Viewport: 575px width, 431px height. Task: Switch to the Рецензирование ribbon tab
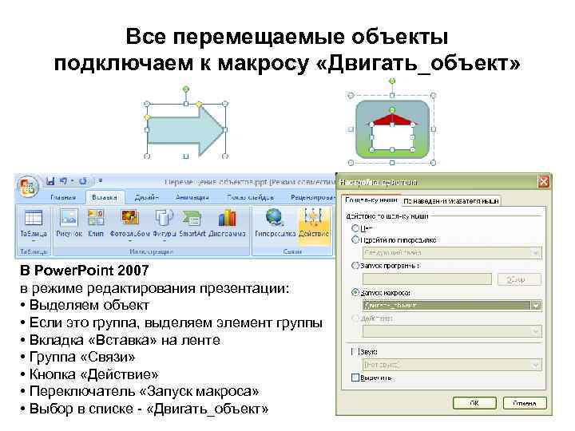311,197
